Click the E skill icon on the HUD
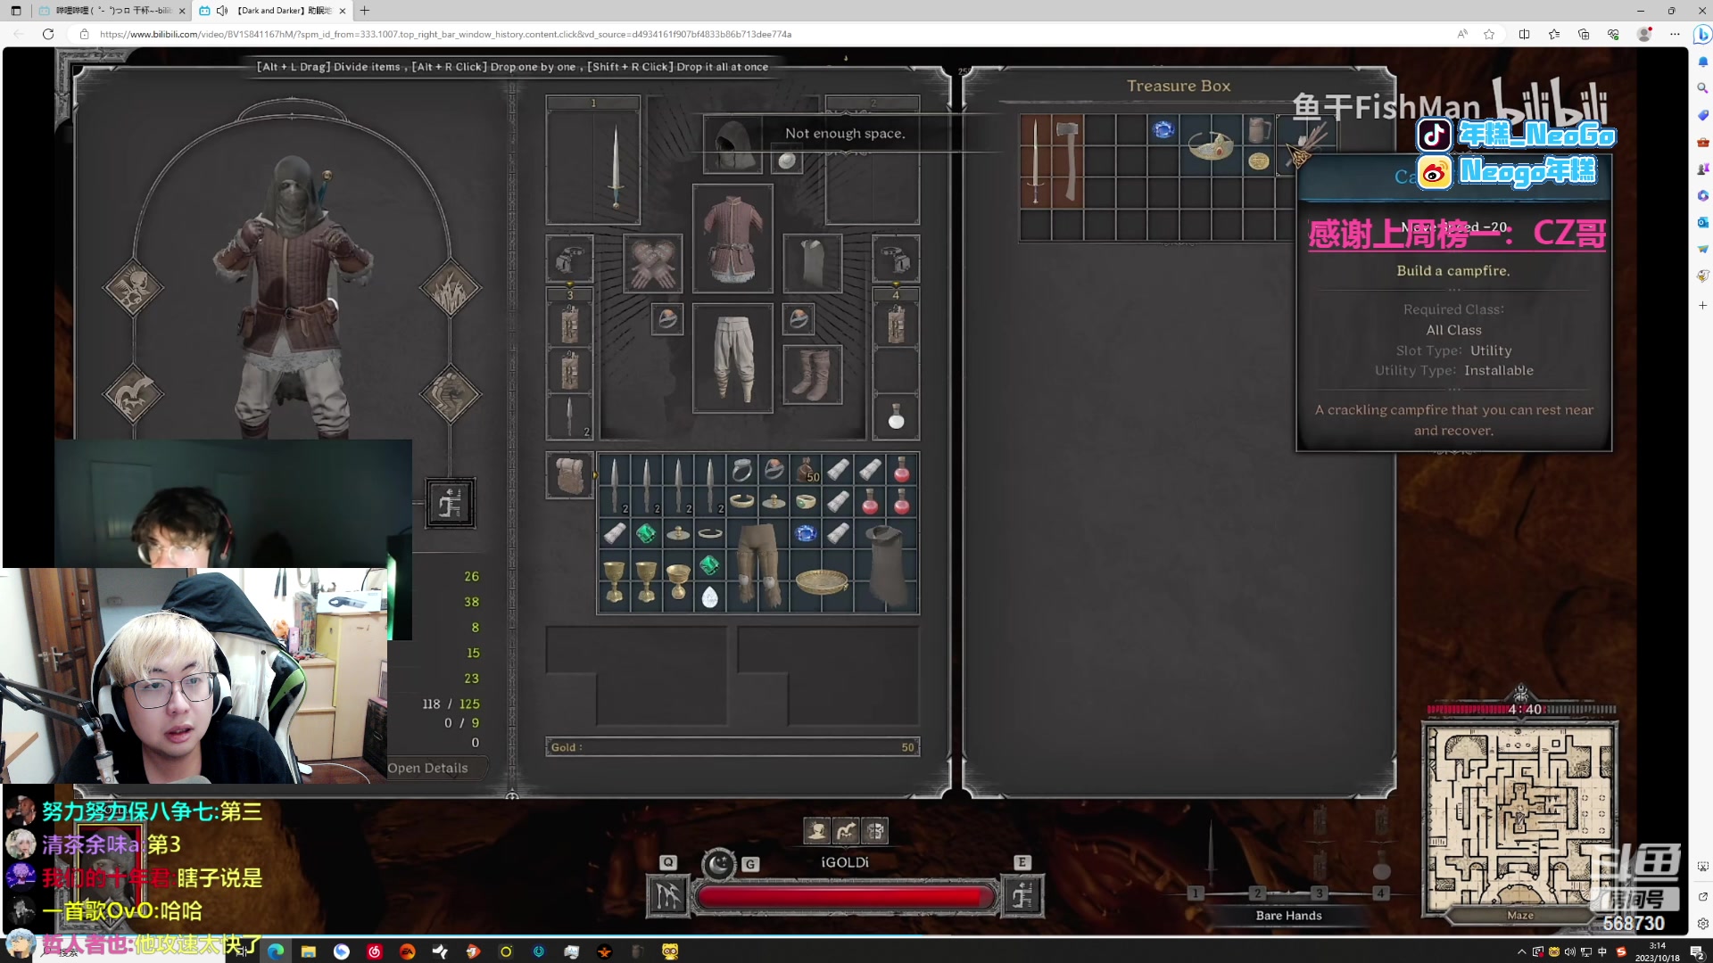 point(1022,895)
